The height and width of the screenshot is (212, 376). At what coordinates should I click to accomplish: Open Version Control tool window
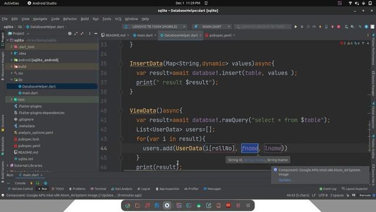[x=21, y=189]
